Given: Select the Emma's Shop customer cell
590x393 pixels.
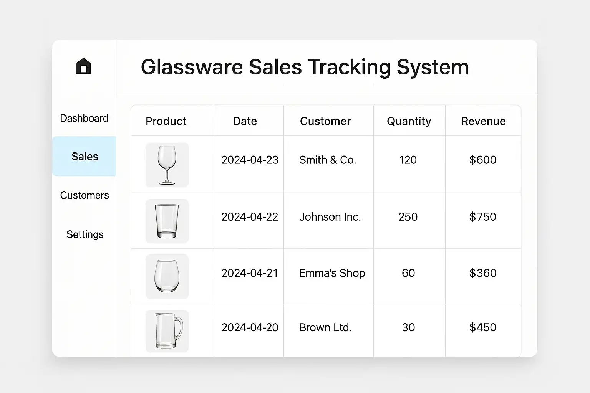Looking at the screenshot, I should [332, 273].
